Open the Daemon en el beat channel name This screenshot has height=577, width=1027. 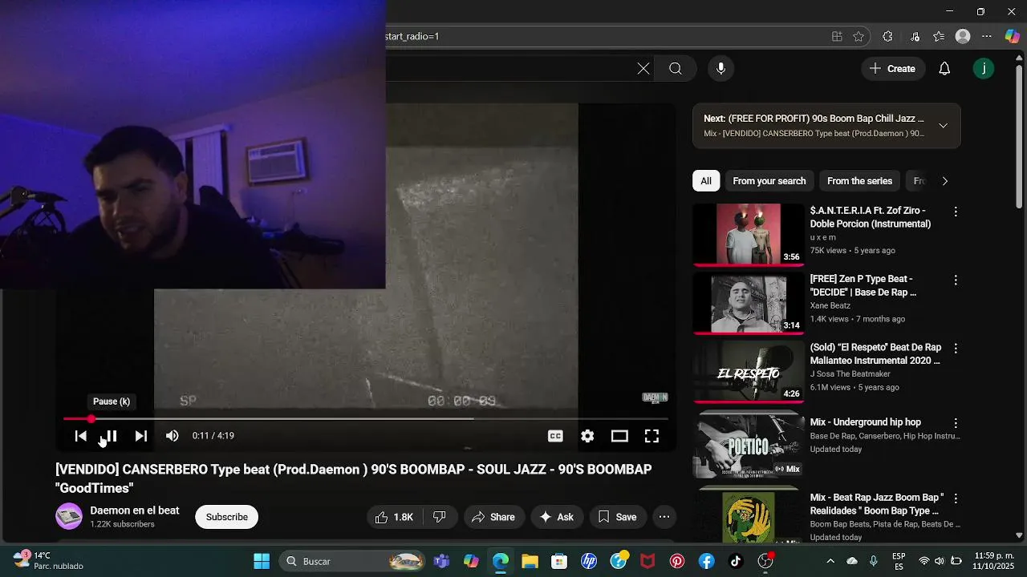(135, 510)
